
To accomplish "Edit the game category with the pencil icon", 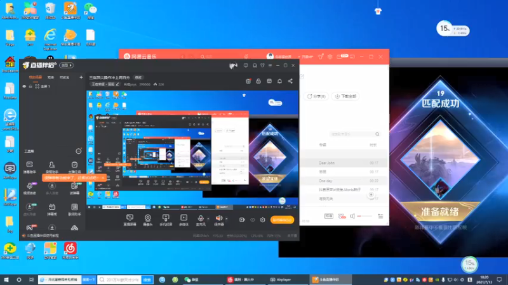I will (117, 84).
